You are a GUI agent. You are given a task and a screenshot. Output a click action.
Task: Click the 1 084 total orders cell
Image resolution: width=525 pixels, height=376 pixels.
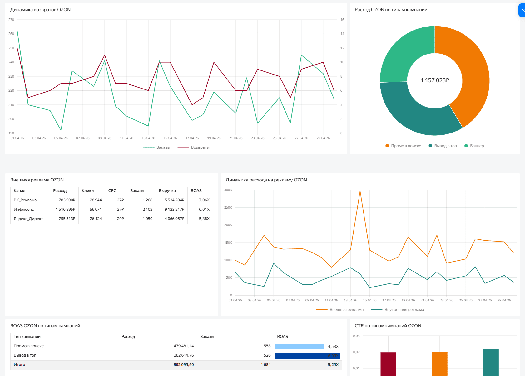(x=235, y=365)
